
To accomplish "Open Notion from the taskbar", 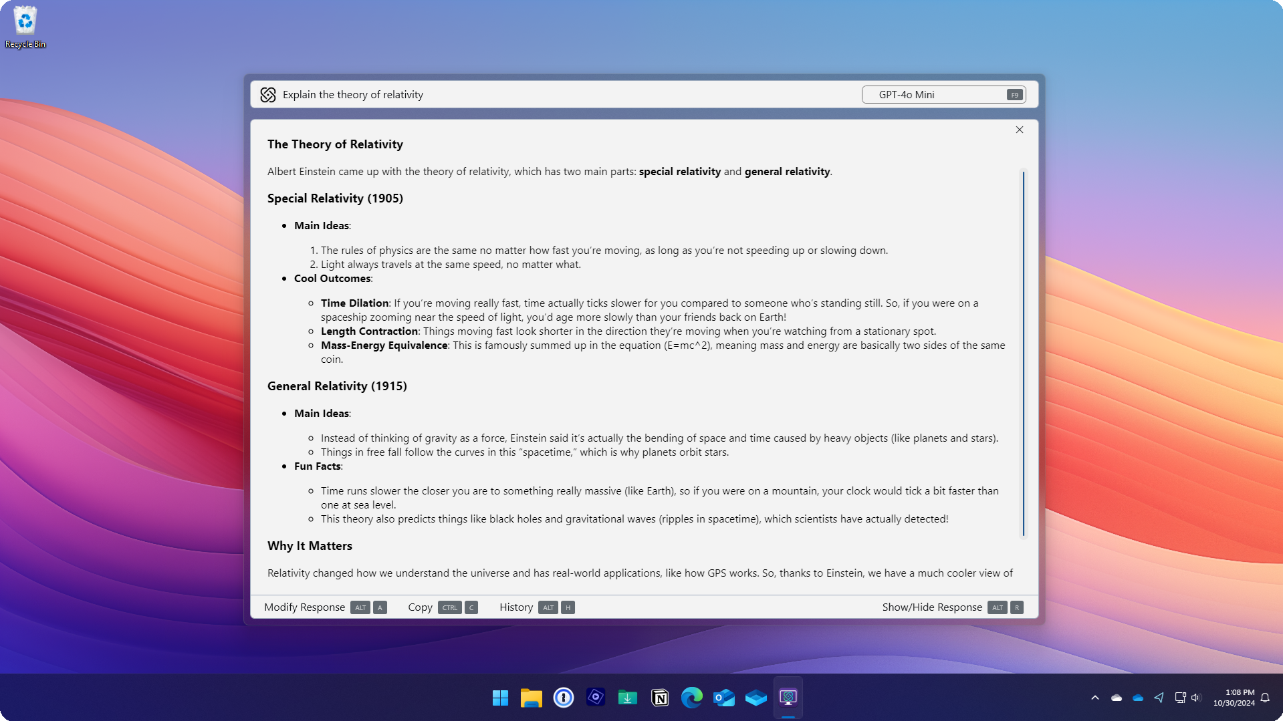I will pyautogui.click(x=660, y=698).
